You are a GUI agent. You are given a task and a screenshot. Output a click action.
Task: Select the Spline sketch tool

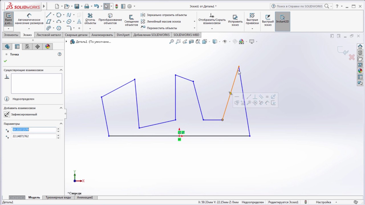69,15
